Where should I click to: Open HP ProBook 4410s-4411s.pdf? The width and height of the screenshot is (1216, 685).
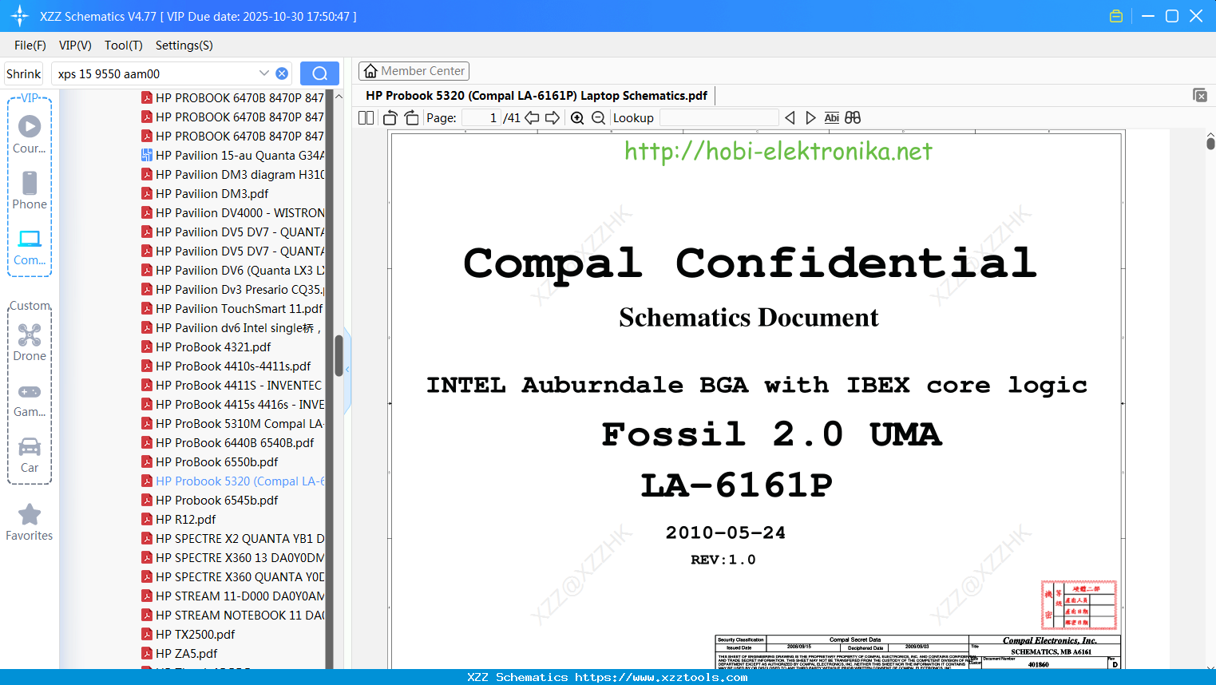pyautogui.click(x=226, y=366)
